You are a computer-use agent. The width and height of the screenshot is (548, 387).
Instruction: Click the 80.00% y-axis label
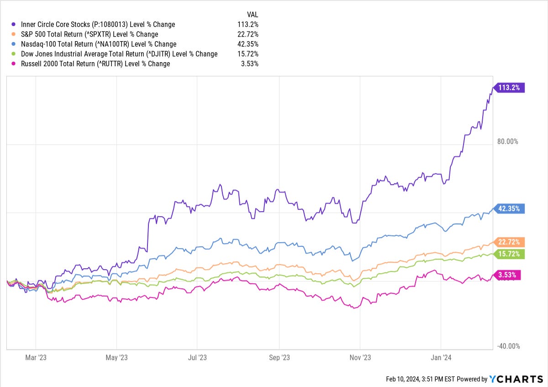(508, 141)
